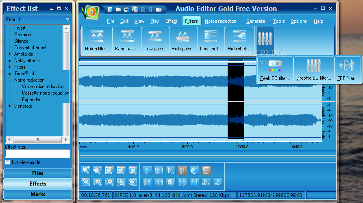Click the zoom in magnifier with plus

(x=86, y=171)
